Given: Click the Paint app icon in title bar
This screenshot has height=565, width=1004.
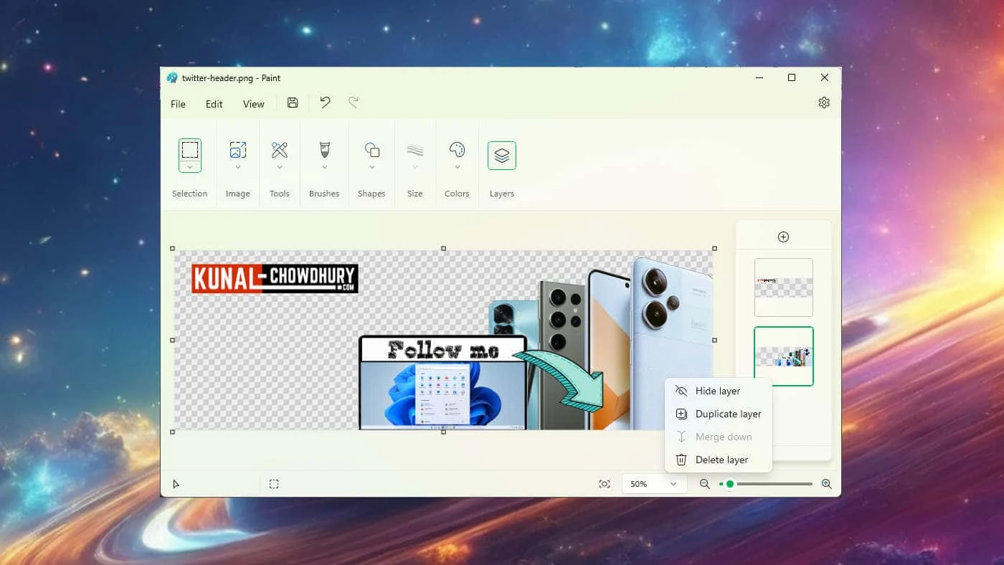Looking at the screenshot, I should 172,77.
